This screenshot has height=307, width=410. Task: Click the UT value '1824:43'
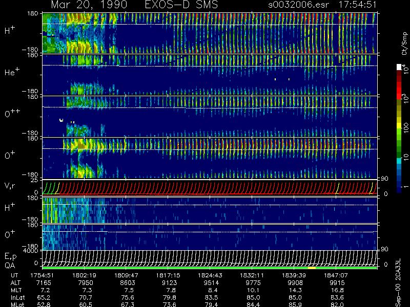click(210, 275)
